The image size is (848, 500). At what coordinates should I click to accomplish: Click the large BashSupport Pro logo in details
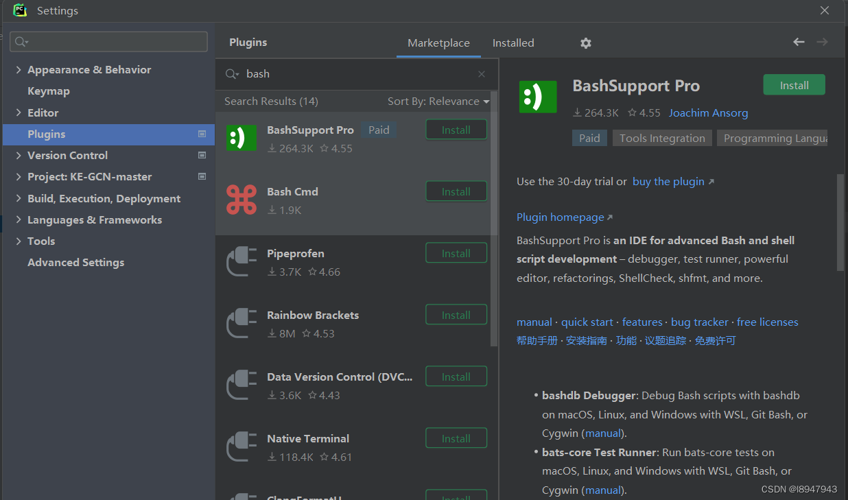coord(539,97)
